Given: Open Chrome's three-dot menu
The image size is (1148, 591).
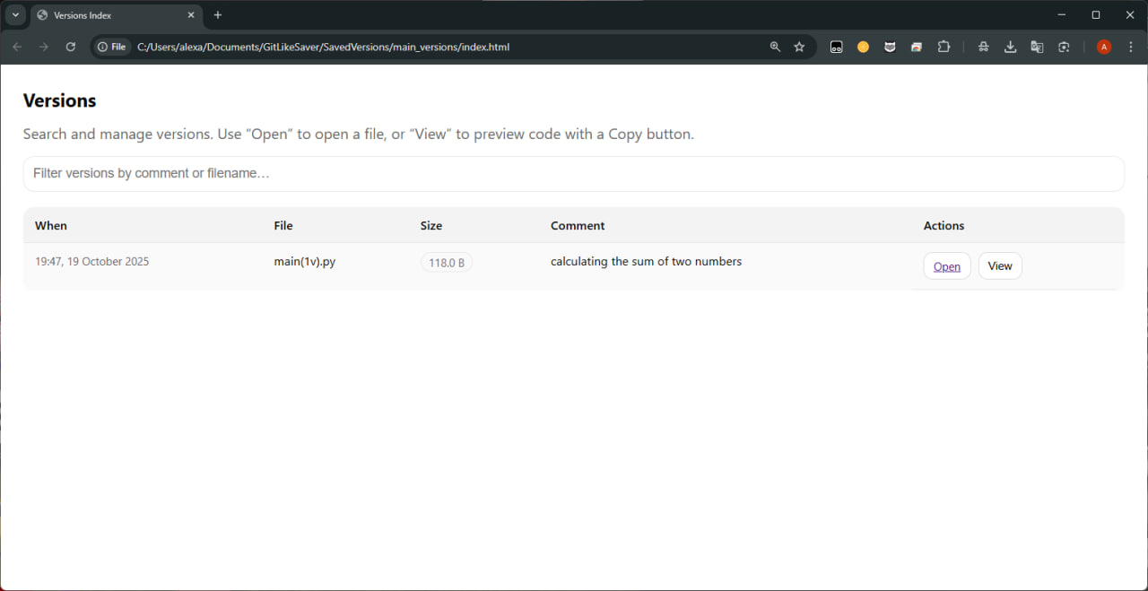Looking at the screenshot, I should [1131, 47].
